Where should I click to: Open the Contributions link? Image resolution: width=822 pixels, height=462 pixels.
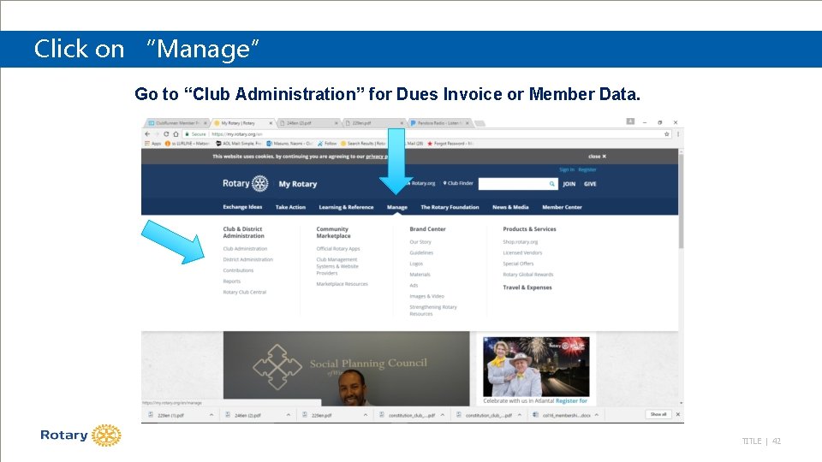(238, 270)
